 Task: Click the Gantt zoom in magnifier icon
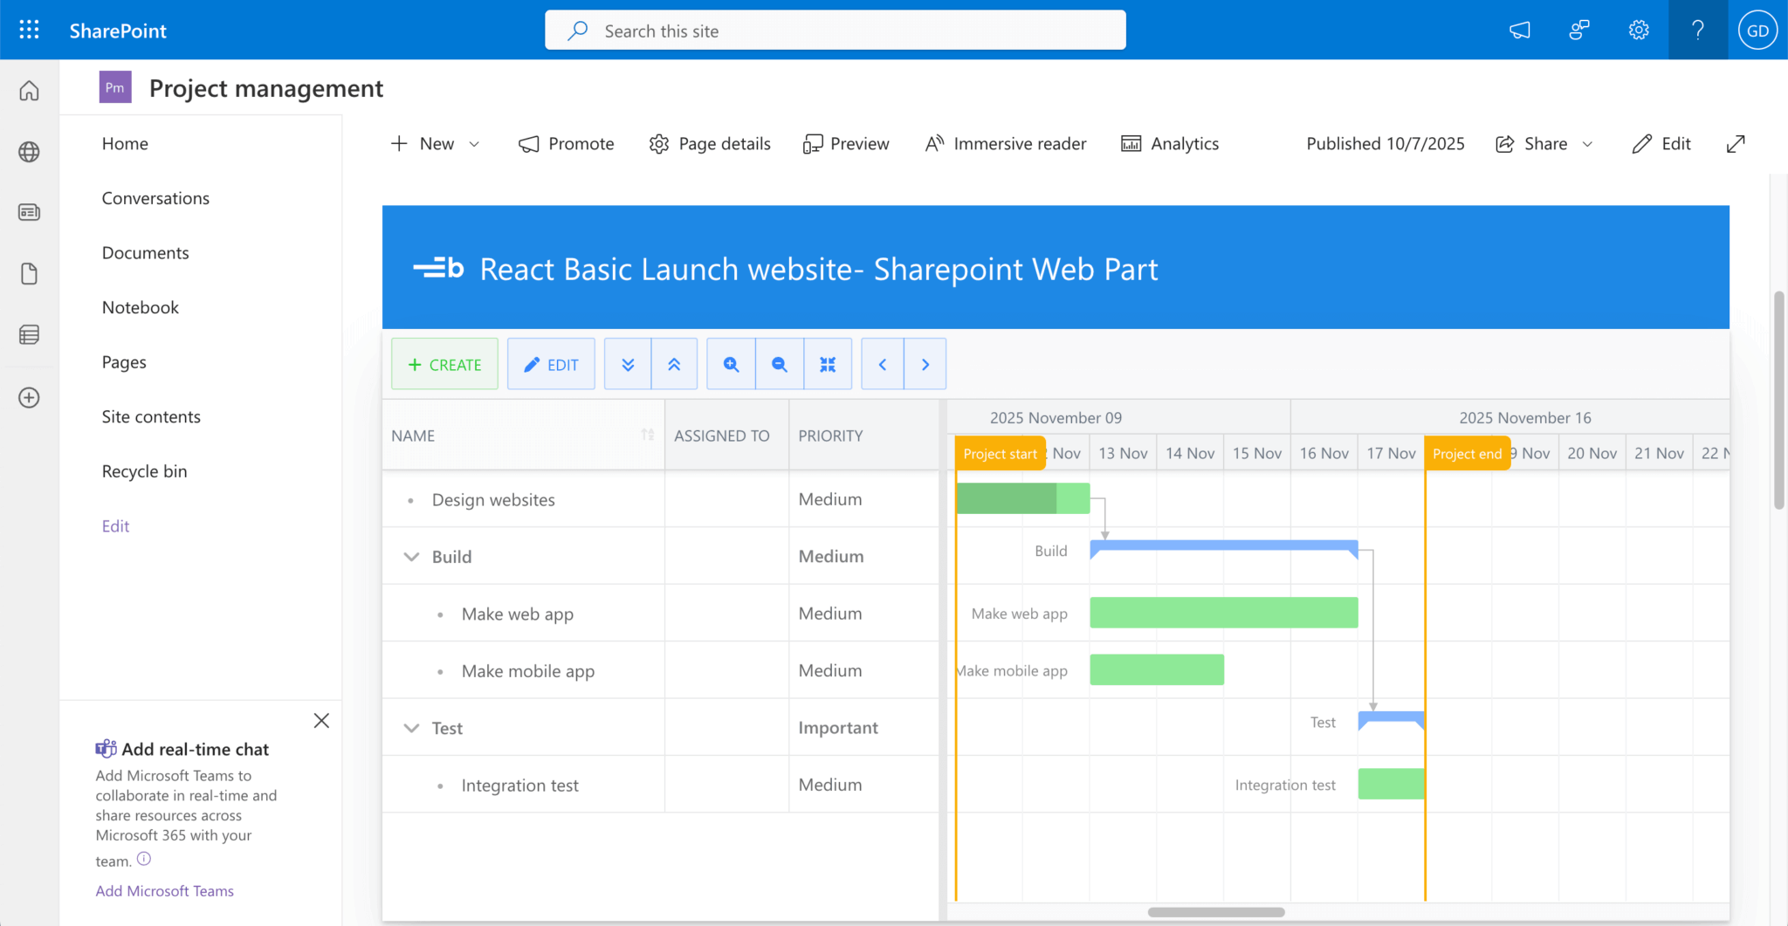point(731,364)
